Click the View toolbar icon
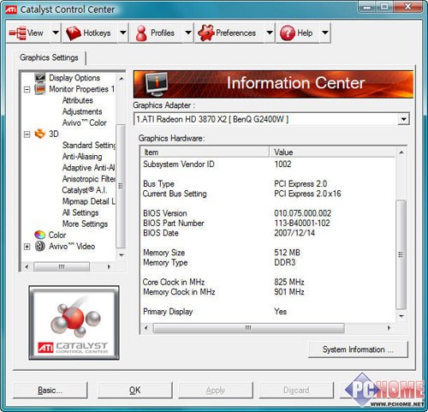 click(17, 33)
